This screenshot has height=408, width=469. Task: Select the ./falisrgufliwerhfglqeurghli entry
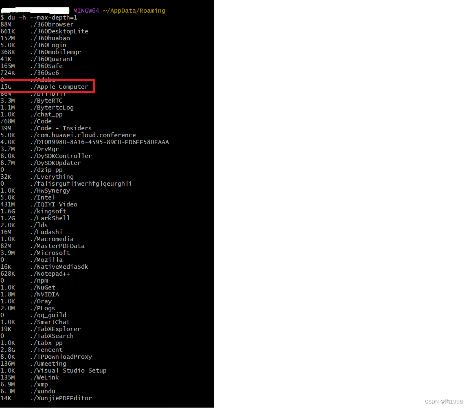pyautogui.click(x=66, y=183)
